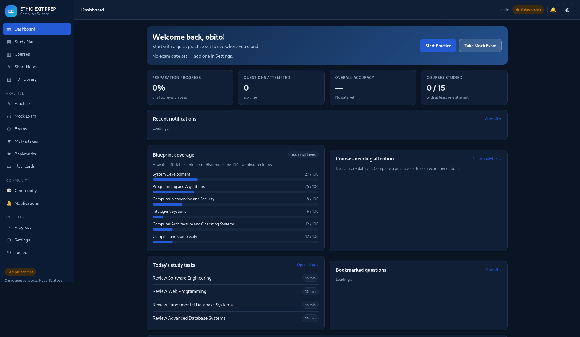This screenshot has width=580, height=337.
Task: Click the sidebar Notifications bell icon
Action: 9,203
